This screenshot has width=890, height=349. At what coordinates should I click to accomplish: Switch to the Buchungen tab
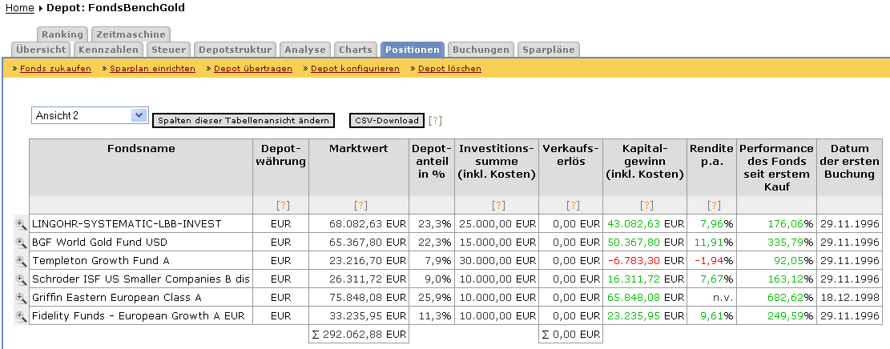[x=481, y=50]
